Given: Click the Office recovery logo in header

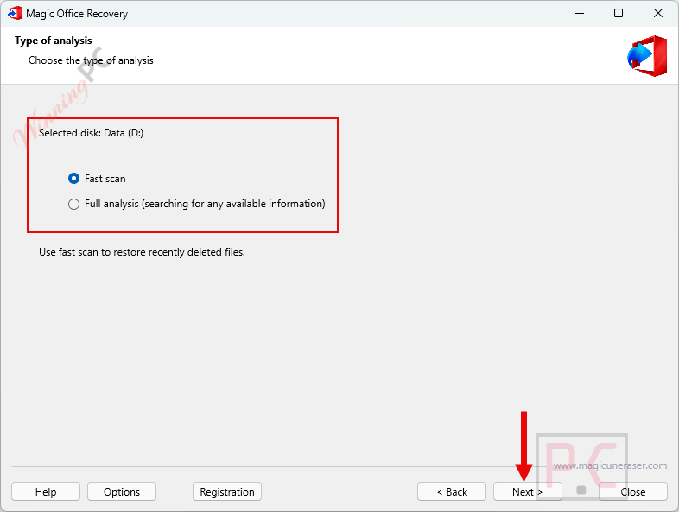Looking at the screenshot, I should click(647, 56).
